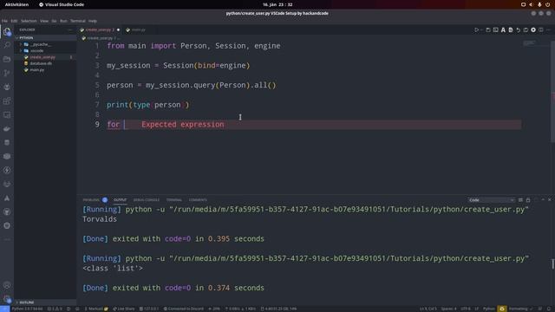Switch to the Comments panel tab
555x312 pixels.
click(x=198, y=200)
